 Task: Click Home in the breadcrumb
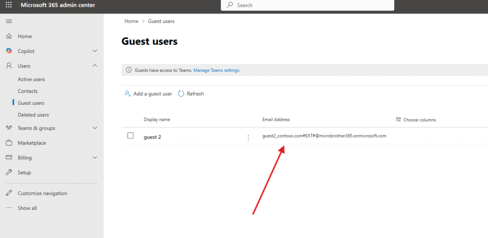click(x=131, y=21)
